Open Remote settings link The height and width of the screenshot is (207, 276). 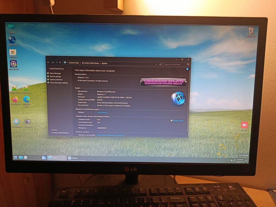point(55,77)
